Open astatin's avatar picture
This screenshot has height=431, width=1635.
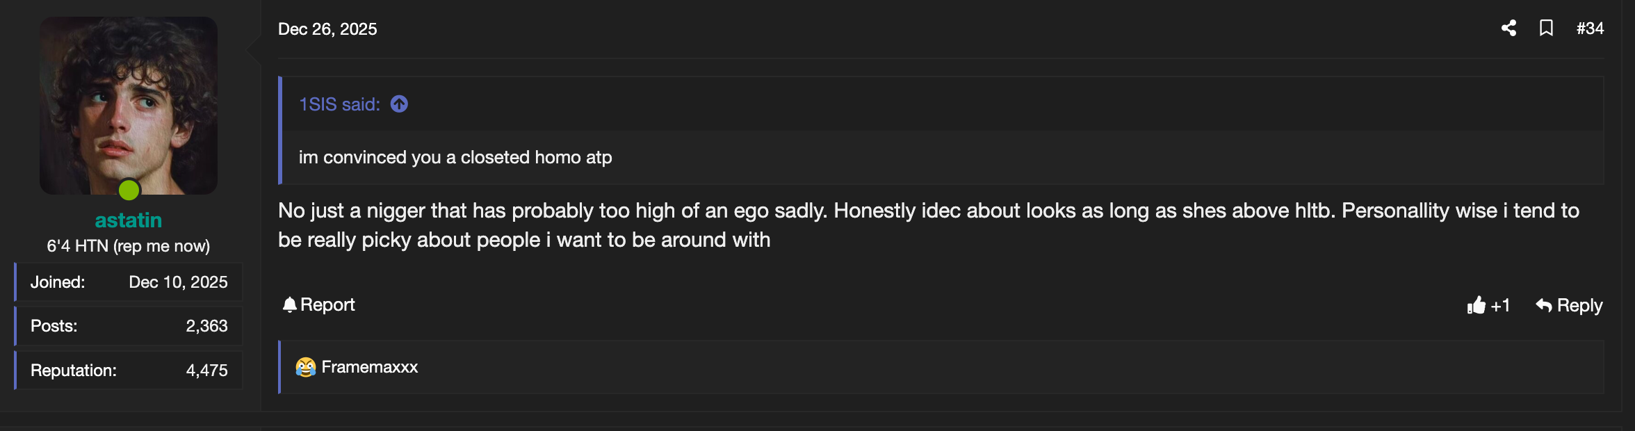[x=129, y=104]
